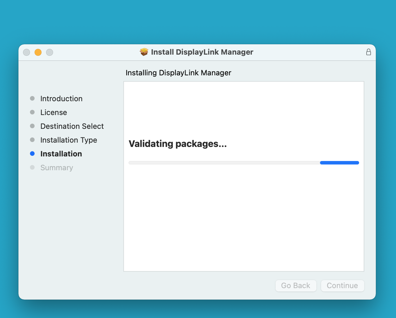Image resolution: width=396 pixels, height=318 pixels.
Task: Select the highlighted Installation step
Action: 61,154
